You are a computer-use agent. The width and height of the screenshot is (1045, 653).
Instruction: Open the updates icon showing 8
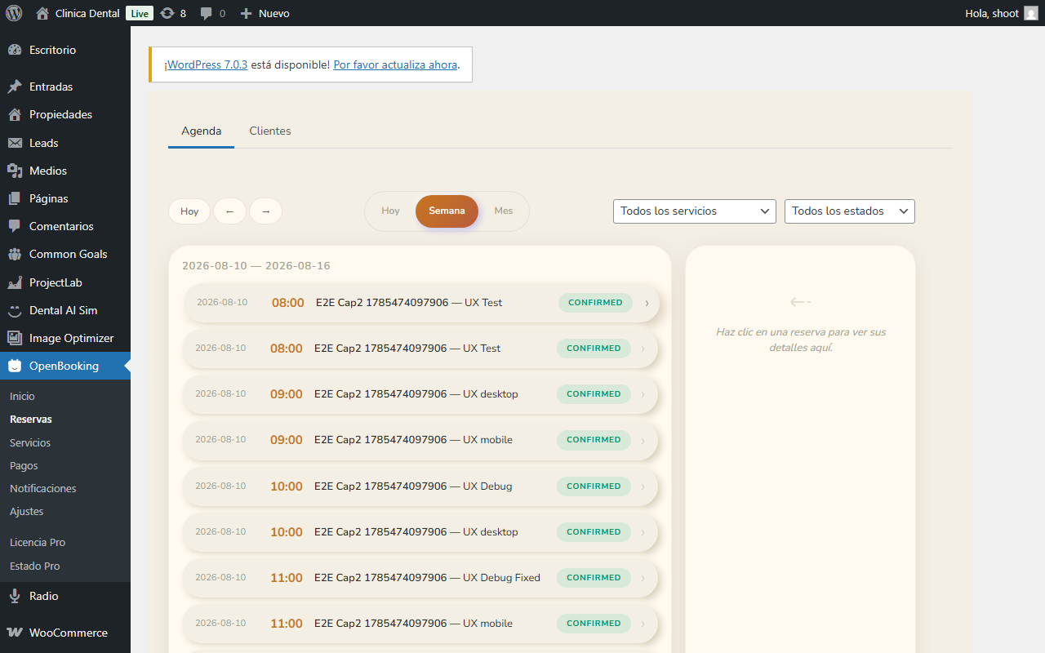tap(167, 13)
